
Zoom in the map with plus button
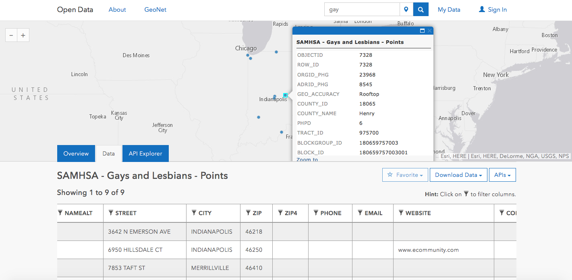[x=23, y=35]
